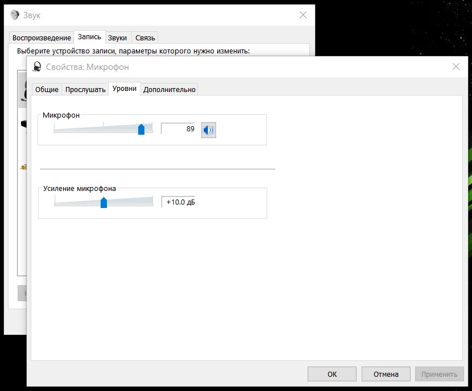Click the headset icon in Properties title bar

38,66
